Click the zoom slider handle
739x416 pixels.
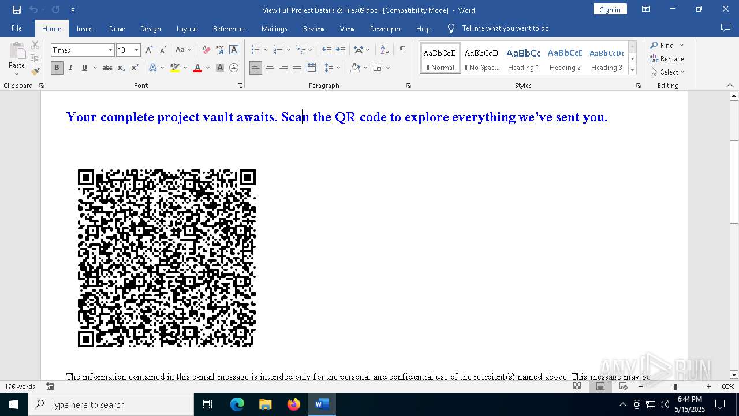(x=675, y=387)
